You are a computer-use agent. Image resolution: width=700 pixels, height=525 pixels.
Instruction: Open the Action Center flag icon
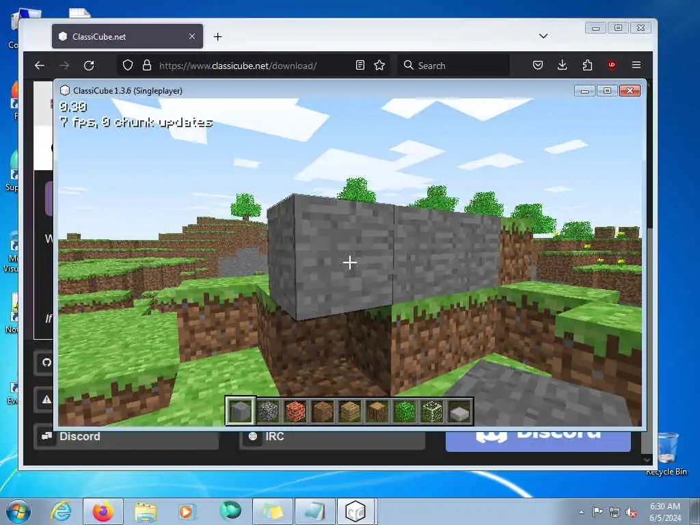point(597,512)
